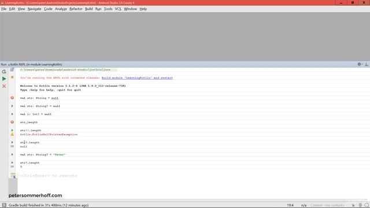Click the result icon beside the 'null' output
Screen dimensions: 370x208
click(x=12, y=146)
